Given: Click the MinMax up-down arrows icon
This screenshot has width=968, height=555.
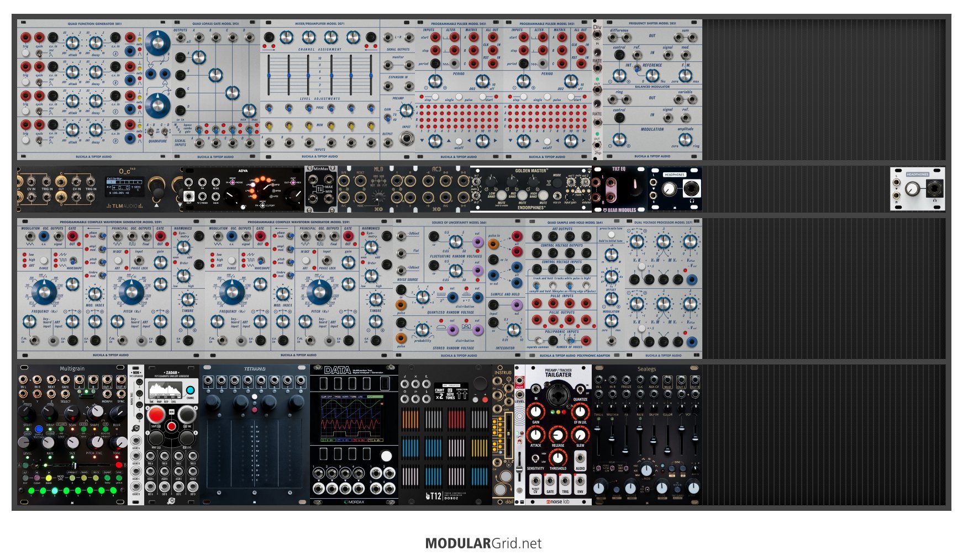Looking at the screenshot, I should pyautogui.click(x=319, y=189).
